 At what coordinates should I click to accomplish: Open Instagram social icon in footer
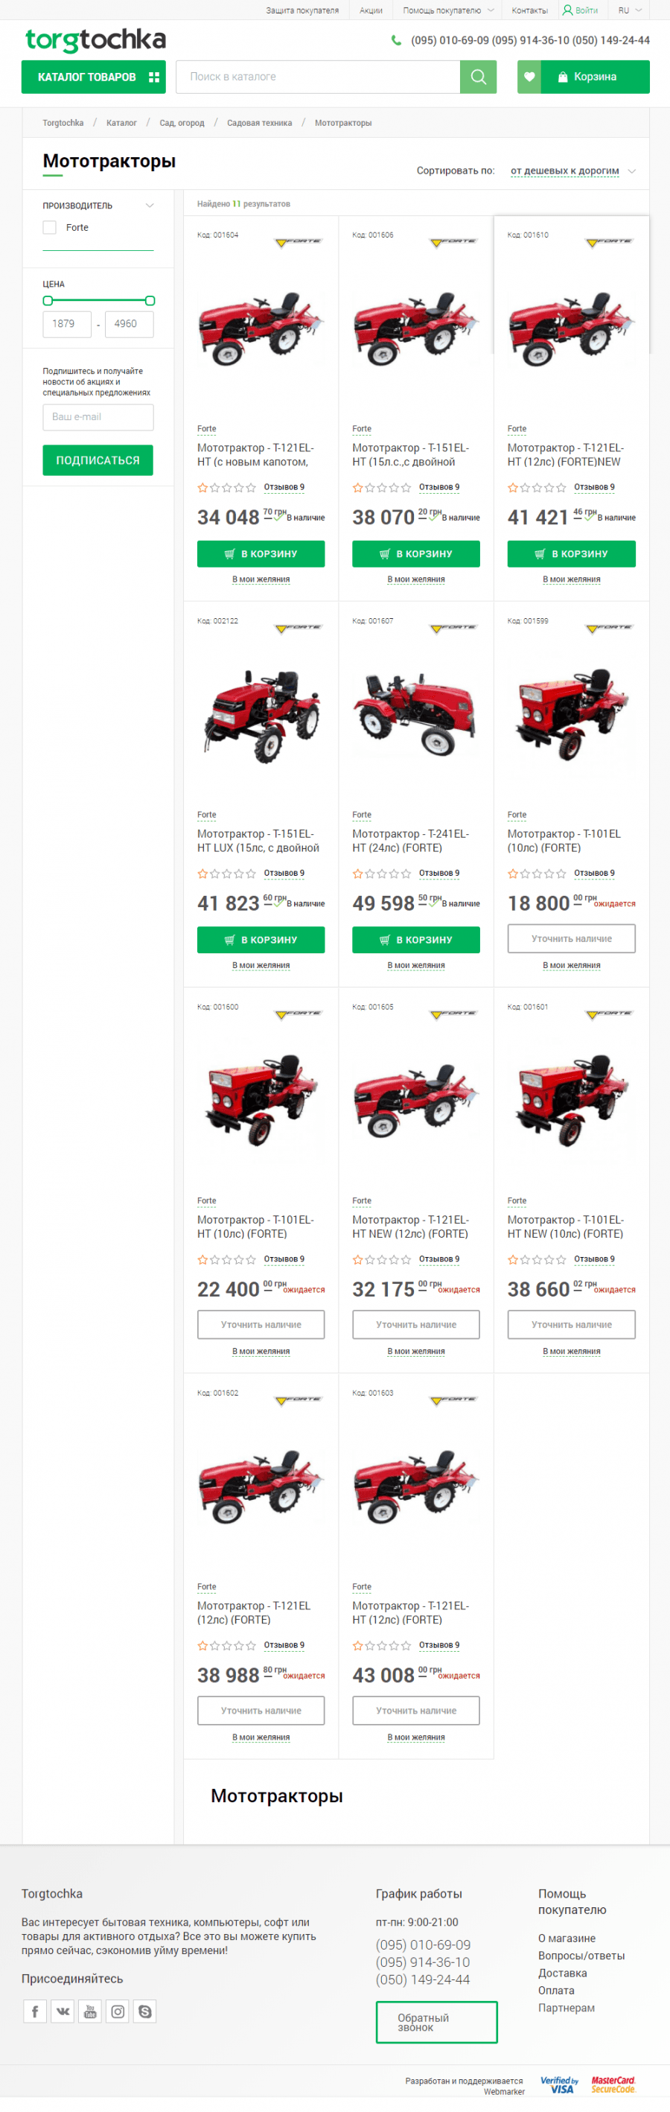click(x=118, y=2011)
